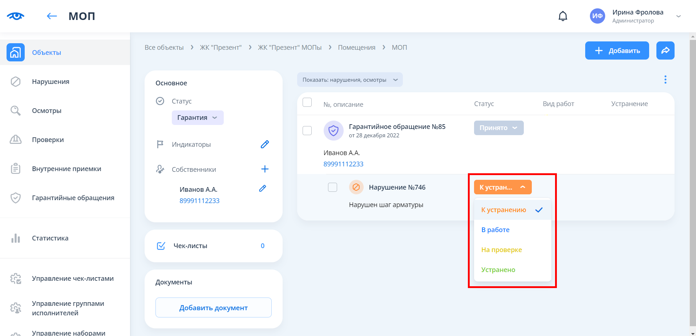Click the blue Добавить button

point(616,50)
